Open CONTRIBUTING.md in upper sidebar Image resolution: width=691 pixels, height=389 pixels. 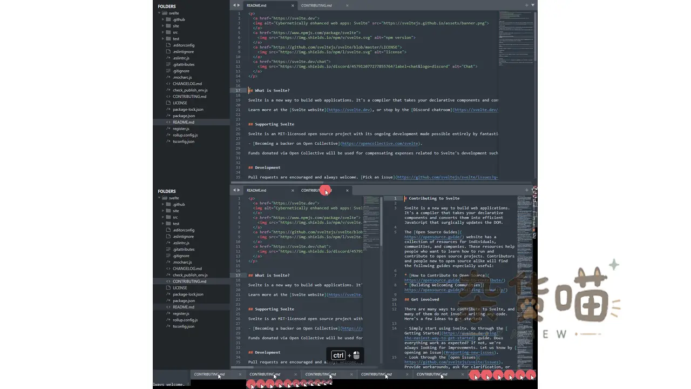[x=189, y=97]
